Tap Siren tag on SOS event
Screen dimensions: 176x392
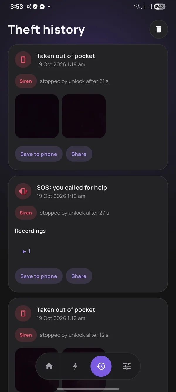(26, 213)
